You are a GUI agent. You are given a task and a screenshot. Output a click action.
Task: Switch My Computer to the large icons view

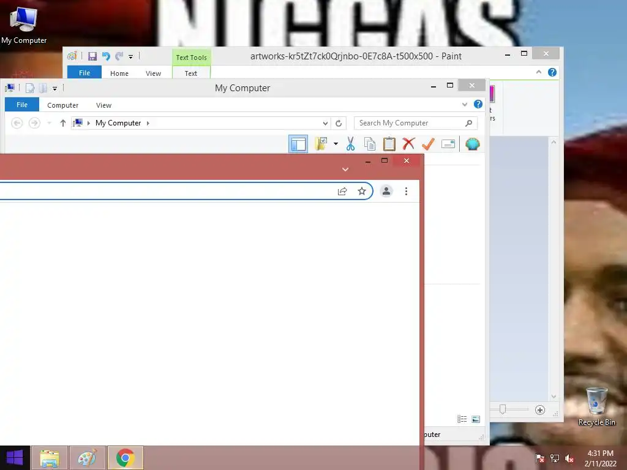[x=476, y=419]
